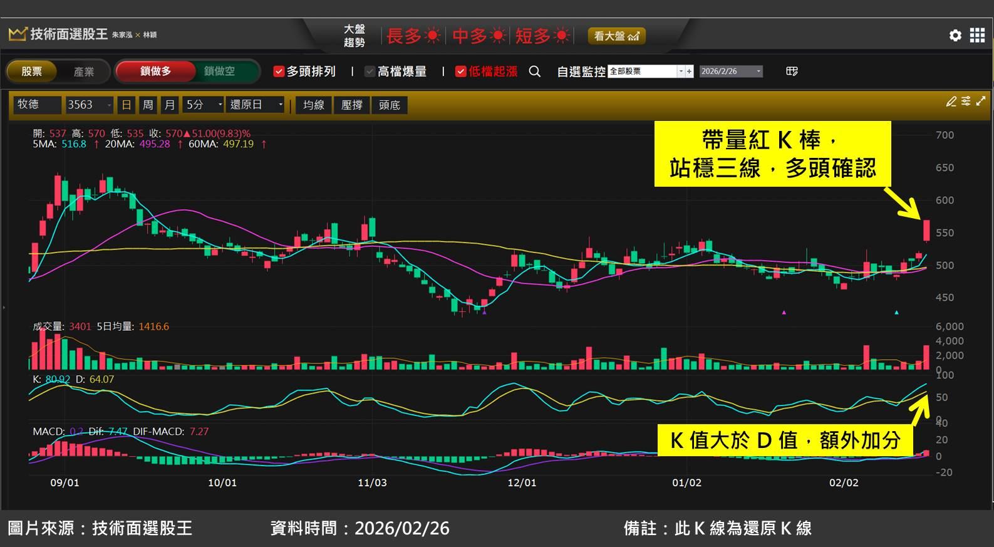Toggle the 低檔起漲 checkbox
The height and width of the screenshot is (547, 994).
pos(460,71)
